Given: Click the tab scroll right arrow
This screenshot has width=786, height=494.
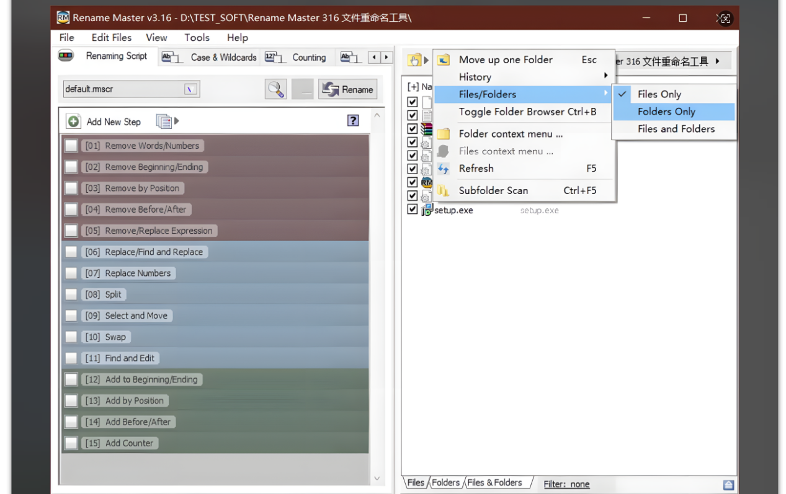Looking at the screenshot, I should [386, 58].
